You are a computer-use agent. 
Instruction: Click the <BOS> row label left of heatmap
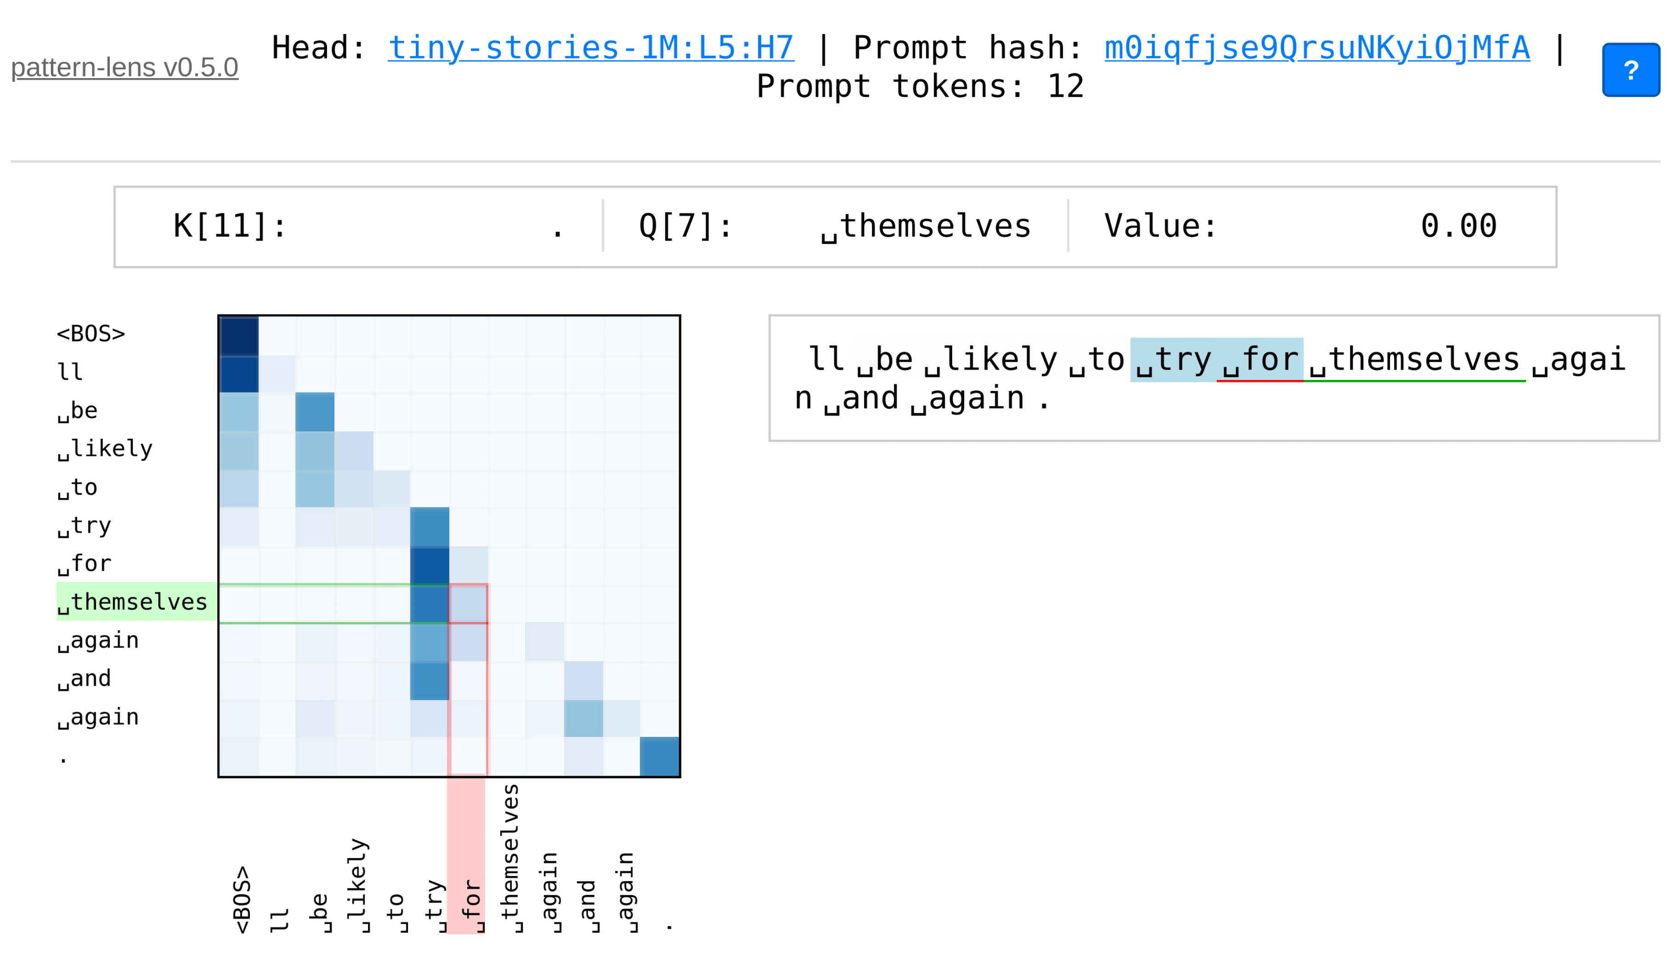point(90,334)
